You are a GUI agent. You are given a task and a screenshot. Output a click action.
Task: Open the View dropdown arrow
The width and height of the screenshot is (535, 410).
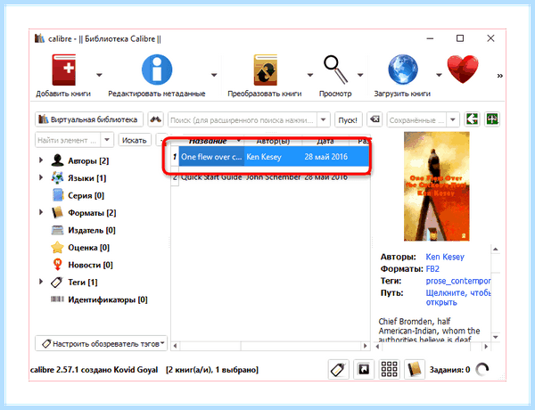(x=360, y=75)
